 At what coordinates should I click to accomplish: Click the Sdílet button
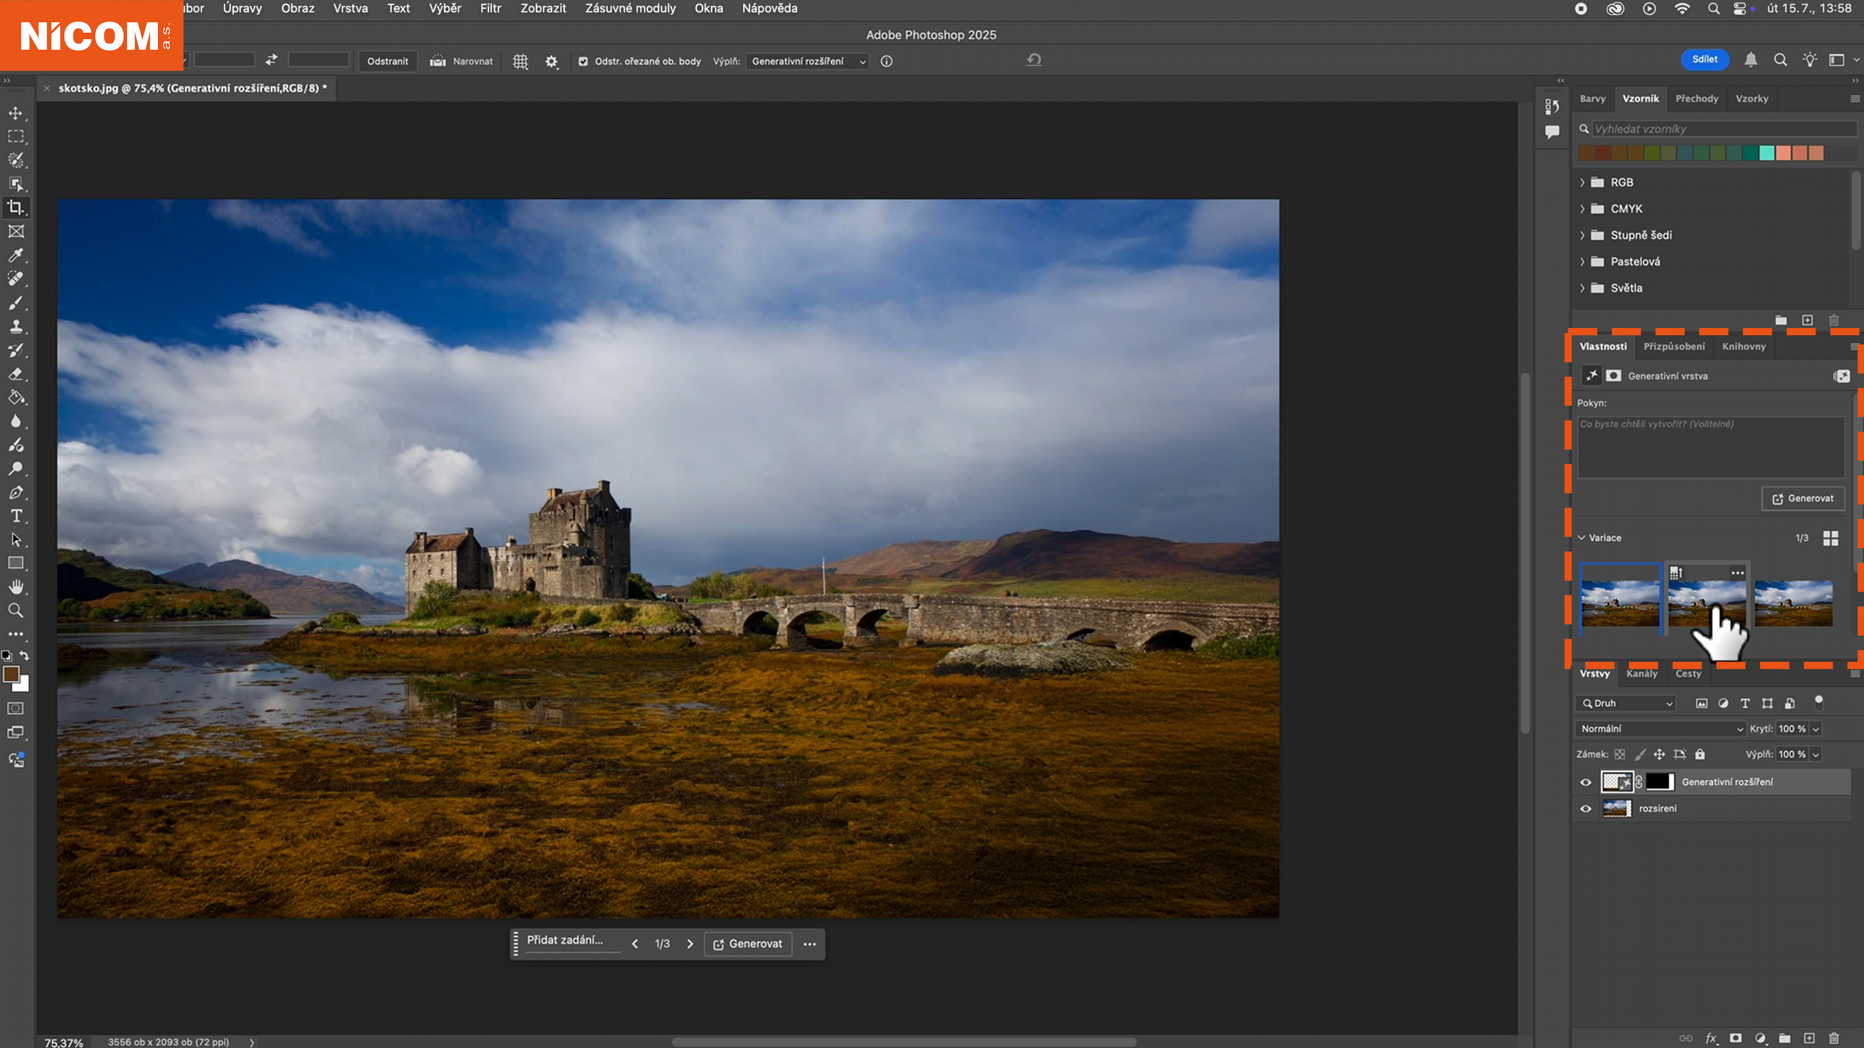pyautogui.click(x=1705, y=59)
